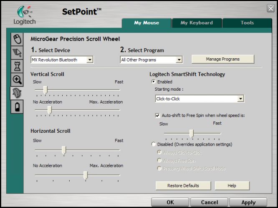Viewport: 278px width, 208px height.
Task: Click the Logitech logo
Action: [25, 15]
